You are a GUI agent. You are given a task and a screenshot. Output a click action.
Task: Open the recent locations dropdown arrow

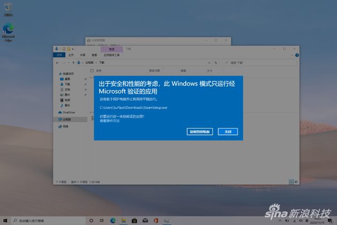point(69,63)
